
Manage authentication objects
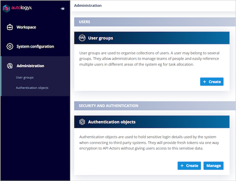pyautogui.click(x=214, y=166)
